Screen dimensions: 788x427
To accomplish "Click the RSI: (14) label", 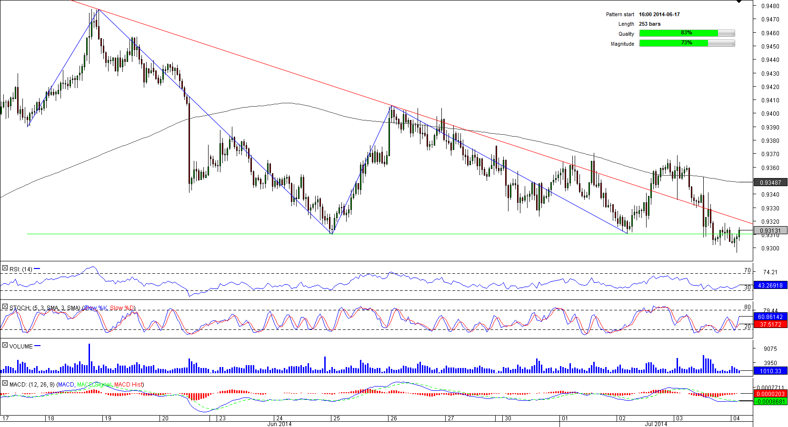I will [x=21, y=269].
